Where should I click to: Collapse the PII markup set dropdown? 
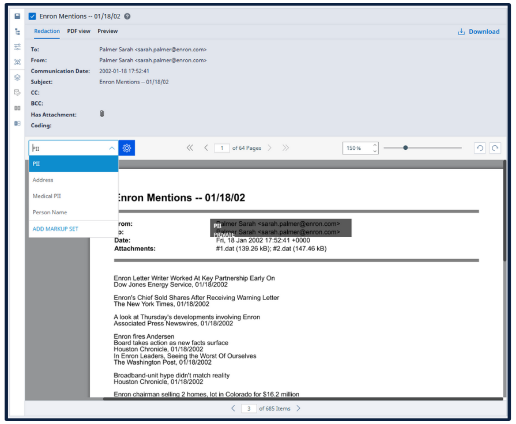[x=111, y=148]
